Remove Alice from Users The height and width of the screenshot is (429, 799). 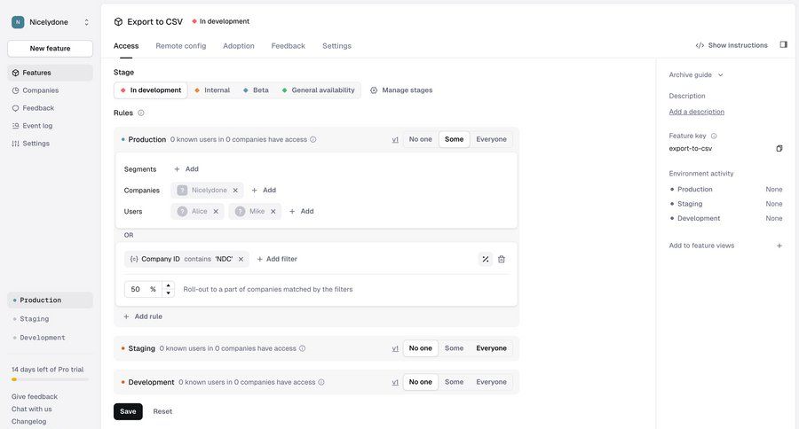pos(216,211)
